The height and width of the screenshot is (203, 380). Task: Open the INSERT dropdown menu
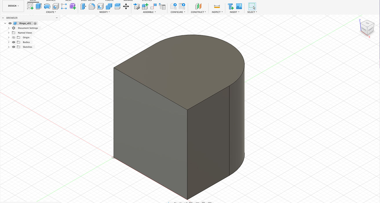pos(234,12)
